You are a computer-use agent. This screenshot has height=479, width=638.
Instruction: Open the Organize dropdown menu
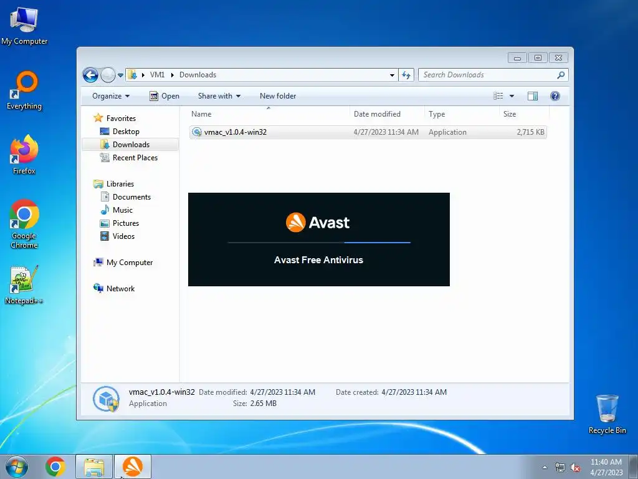(x=111, y=96)
